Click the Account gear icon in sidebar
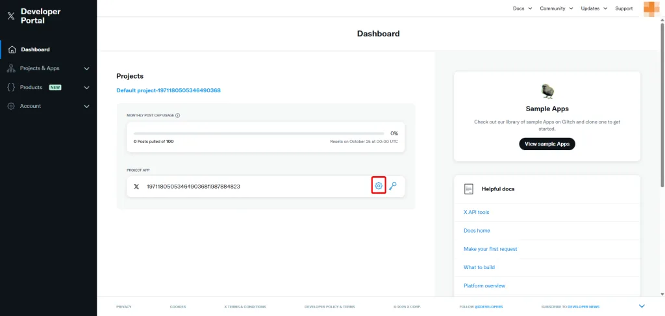 11,106
